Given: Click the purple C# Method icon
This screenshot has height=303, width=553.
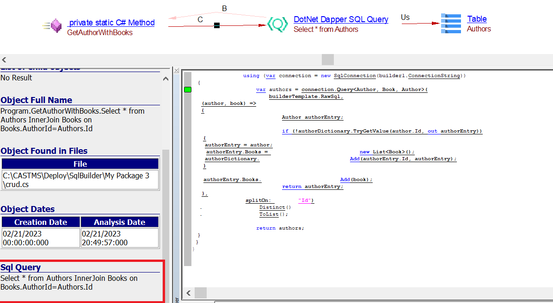Looking at the screenshot, I should point(55,26).
